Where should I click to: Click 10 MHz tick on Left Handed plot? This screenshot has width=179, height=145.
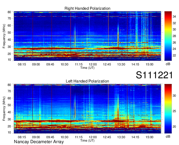(9, 132)
